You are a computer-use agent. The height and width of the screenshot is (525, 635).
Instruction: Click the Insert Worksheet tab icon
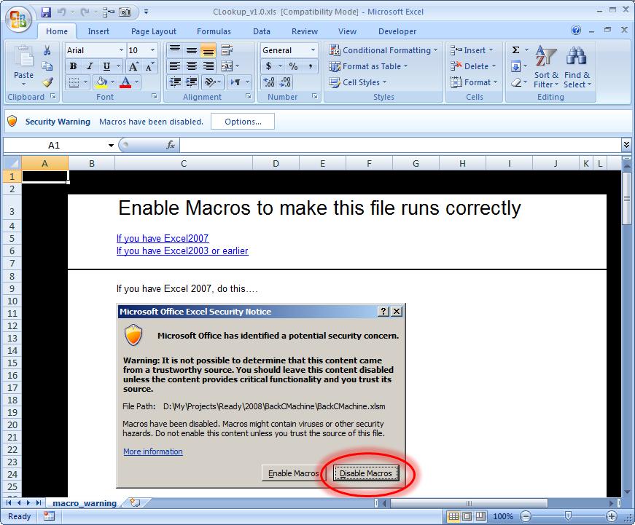coord(135,502)
